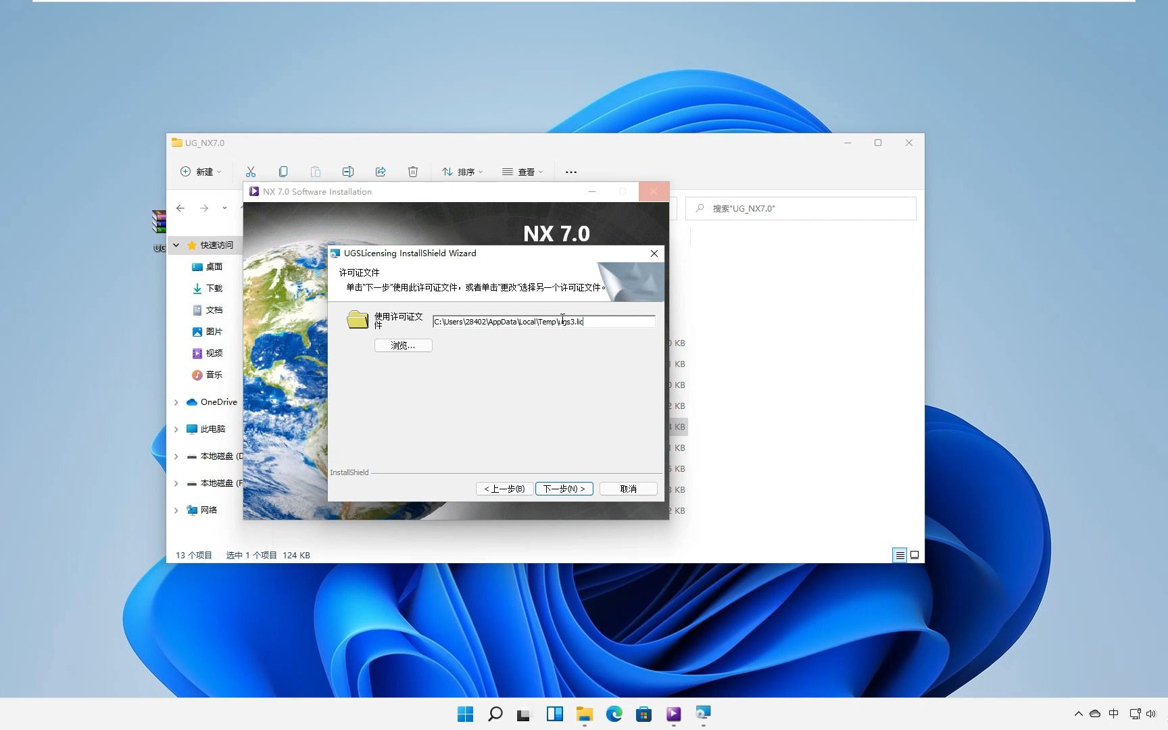
Task: Click the <上一步(B) back button
Action: [504, 489]
